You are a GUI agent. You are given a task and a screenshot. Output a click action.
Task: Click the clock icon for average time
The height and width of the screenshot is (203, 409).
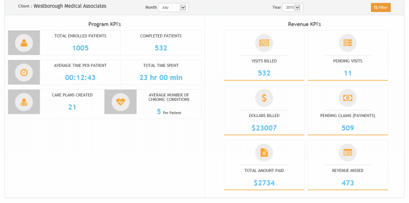pyautogui.click(x=24, y=72)
